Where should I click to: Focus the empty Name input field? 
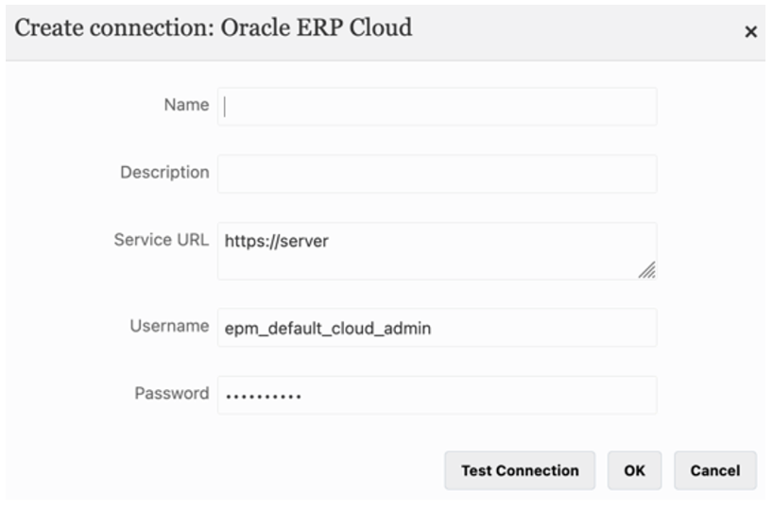(x=437, y=107)
